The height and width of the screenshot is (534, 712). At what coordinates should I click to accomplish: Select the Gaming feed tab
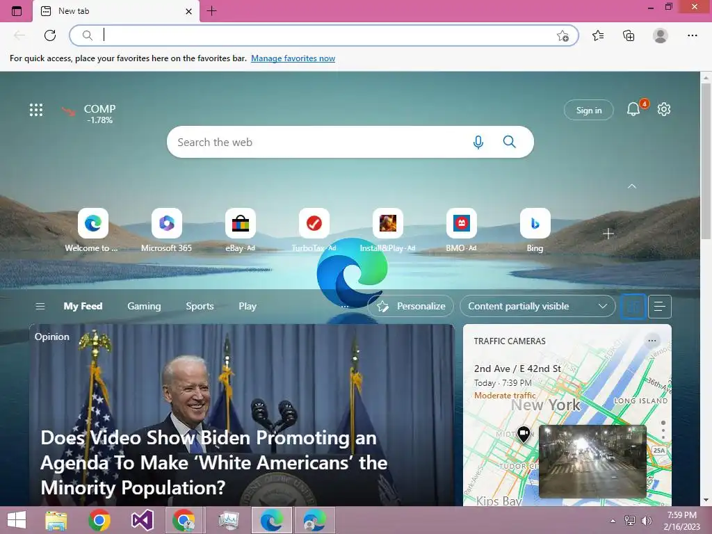point(144,306)
